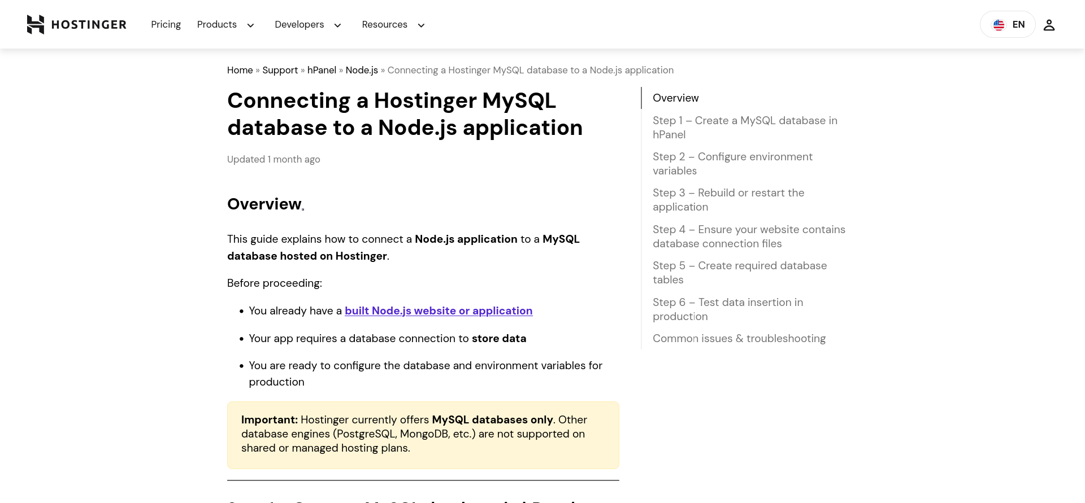
Task: Open the Pricing menu item
Action: (x=166, y=24)
